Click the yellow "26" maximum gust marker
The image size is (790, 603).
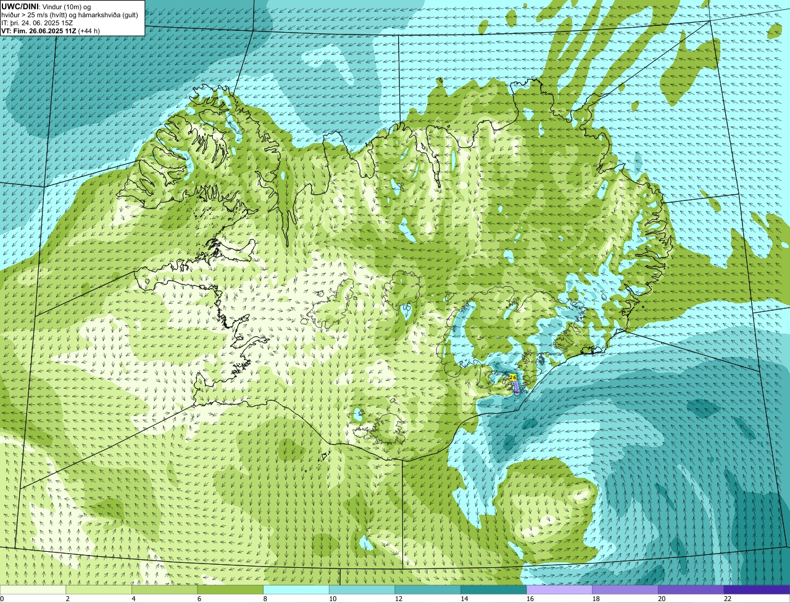pos(513,377)
